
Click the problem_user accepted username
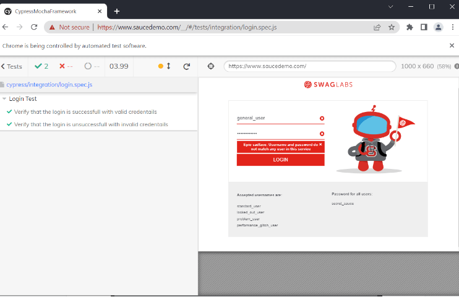(248, 219)
